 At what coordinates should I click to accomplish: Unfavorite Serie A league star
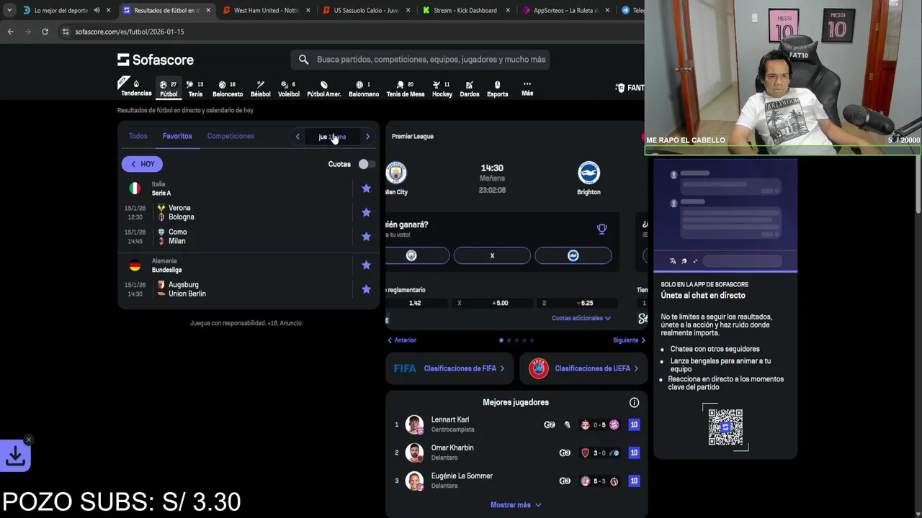[366, 188]
